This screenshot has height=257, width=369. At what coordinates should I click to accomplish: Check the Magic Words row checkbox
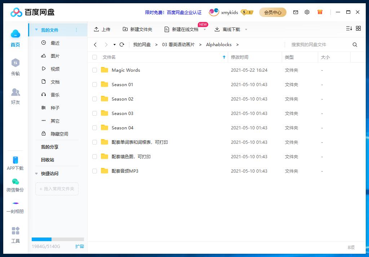(95, 70)
